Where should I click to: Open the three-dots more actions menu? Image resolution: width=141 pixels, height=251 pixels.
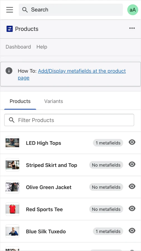(132, 28)
